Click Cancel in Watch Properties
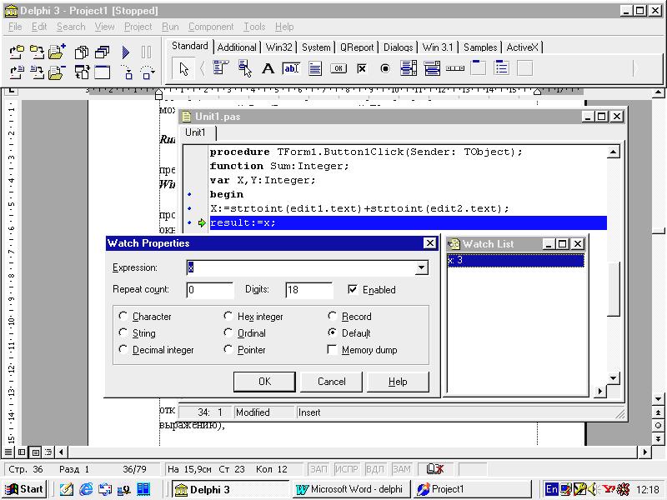This screenshot has height=500, width=667. point(331,382)
